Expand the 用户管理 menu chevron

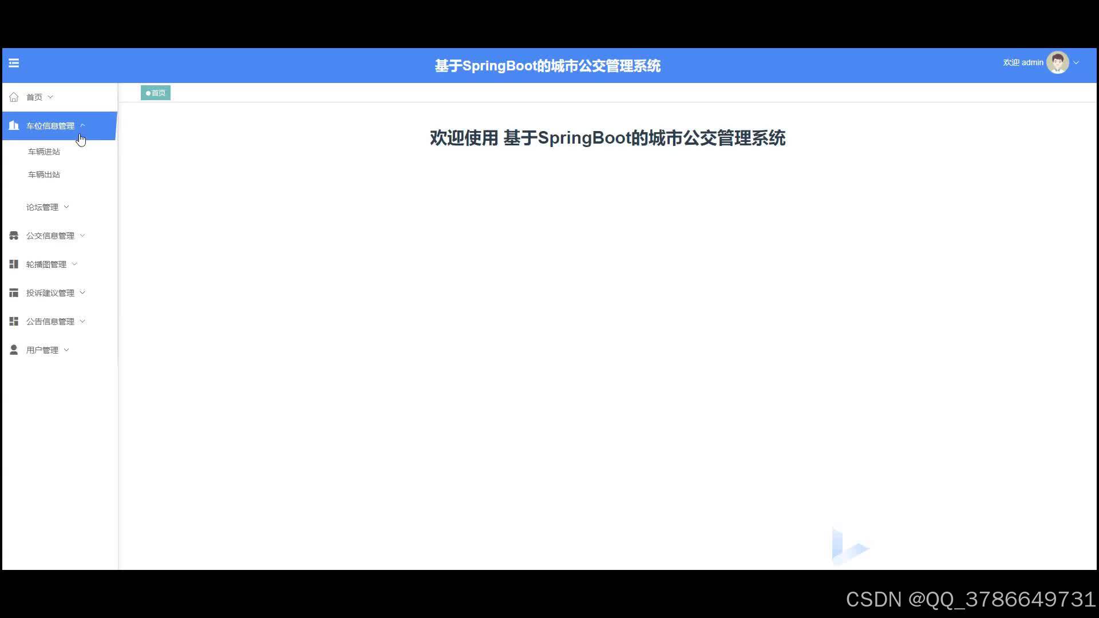coord(66,350)
